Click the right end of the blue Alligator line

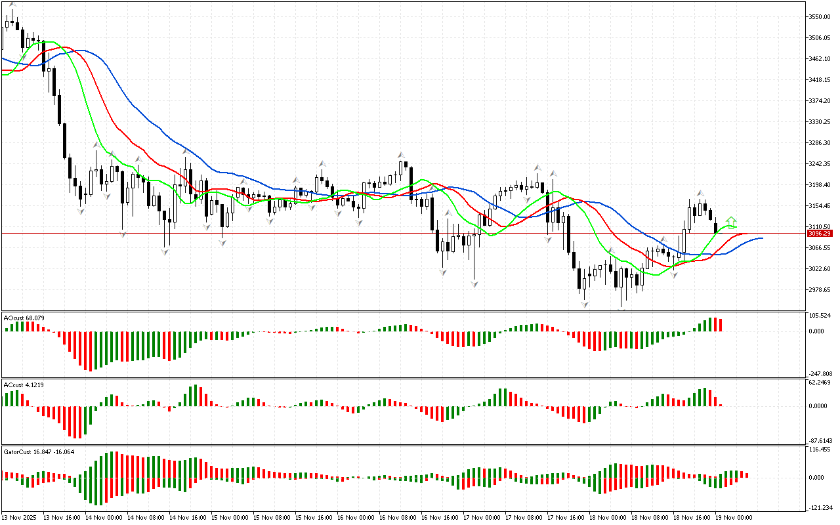[761, 238]
